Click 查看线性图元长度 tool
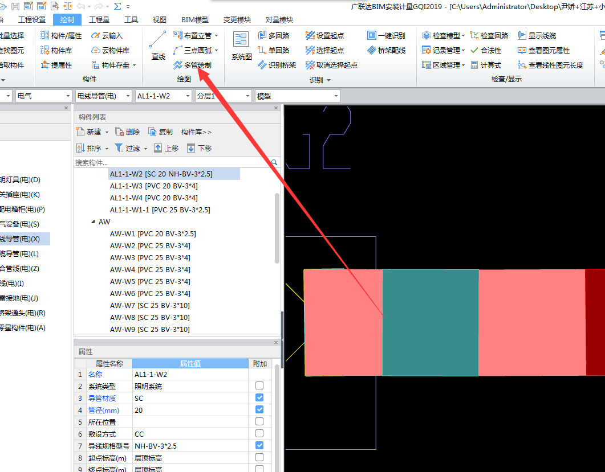 [551, 65]
